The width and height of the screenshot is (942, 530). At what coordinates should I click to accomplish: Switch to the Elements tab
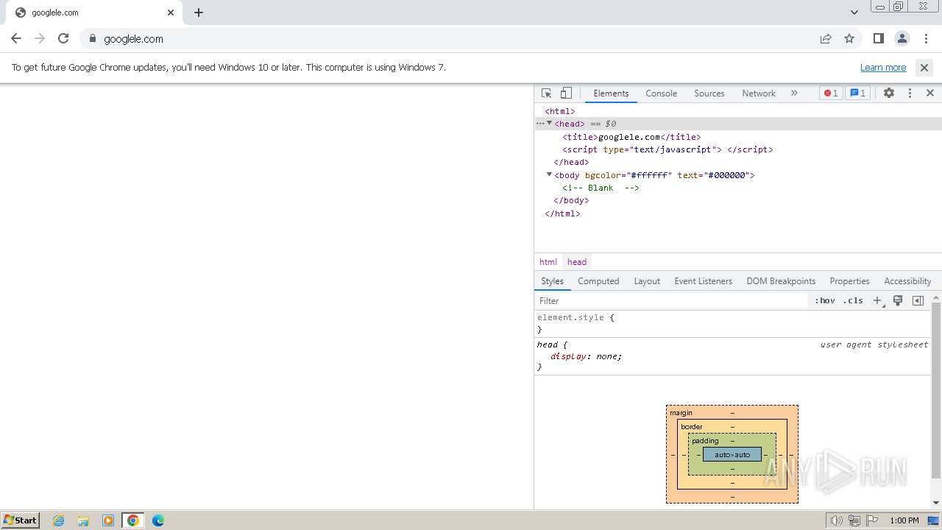(x=611, y=93)
